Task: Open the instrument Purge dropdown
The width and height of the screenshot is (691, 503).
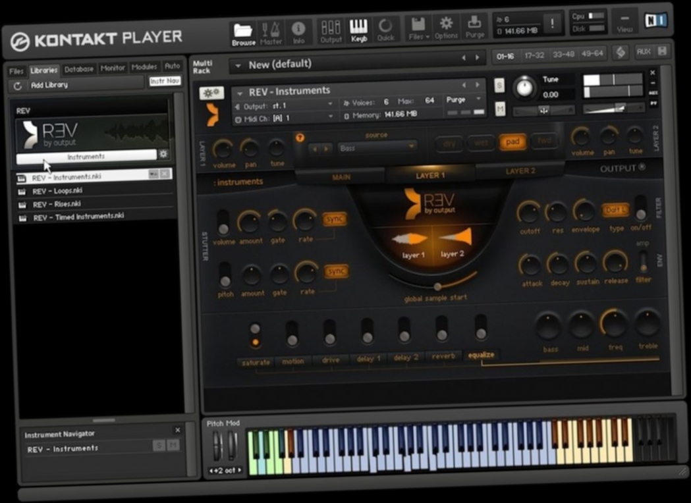Action: click(462, 100)
